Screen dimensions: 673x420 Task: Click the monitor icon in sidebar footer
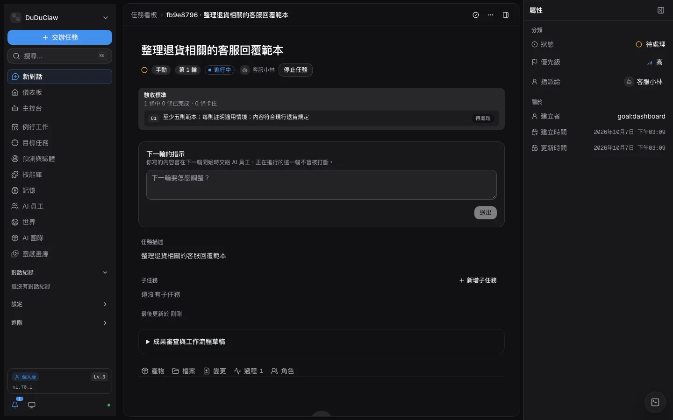pos(32,405)
